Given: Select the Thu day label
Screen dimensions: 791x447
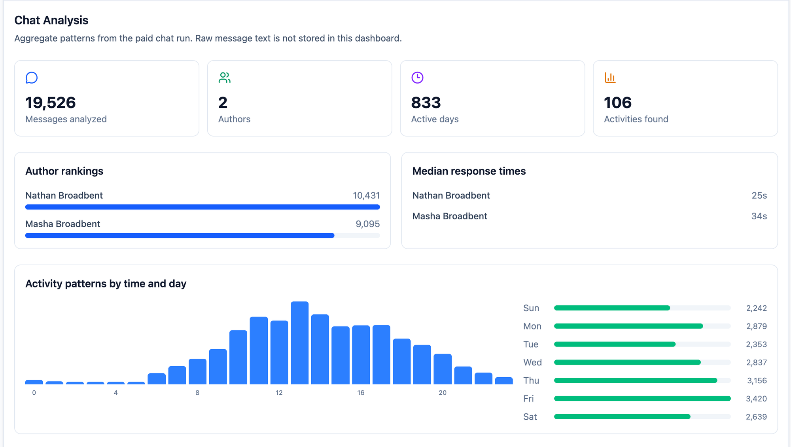Looking at the screenshot, I should 531,380.
